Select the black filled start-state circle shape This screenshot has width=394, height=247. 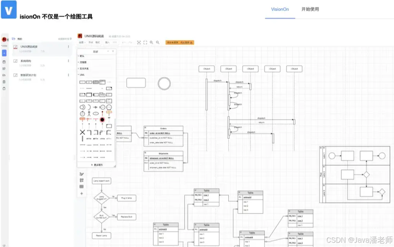102,120
